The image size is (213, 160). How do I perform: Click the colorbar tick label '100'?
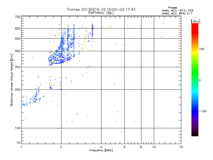(x=202, y=49)
